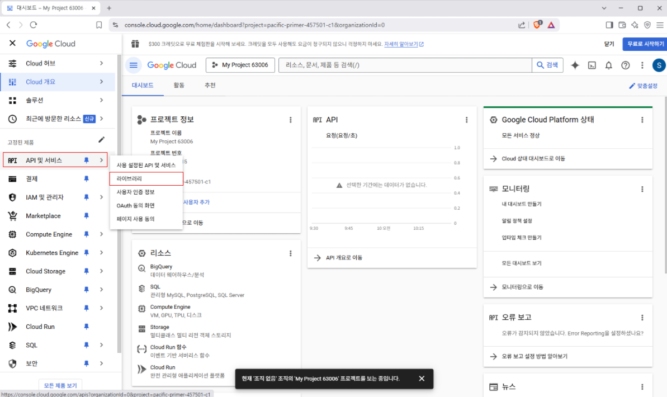
Task: Unpin Compute Engine with its pin icon
Action: tap(86, 234)
